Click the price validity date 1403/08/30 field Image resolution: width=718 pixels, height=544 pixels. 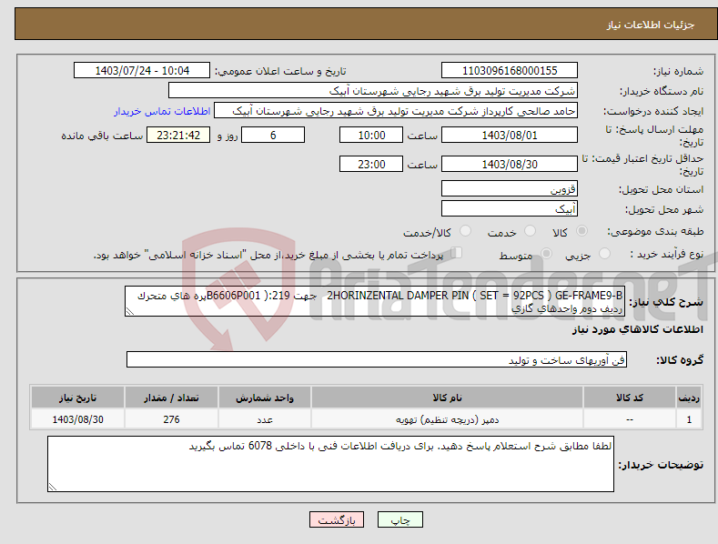510,164
